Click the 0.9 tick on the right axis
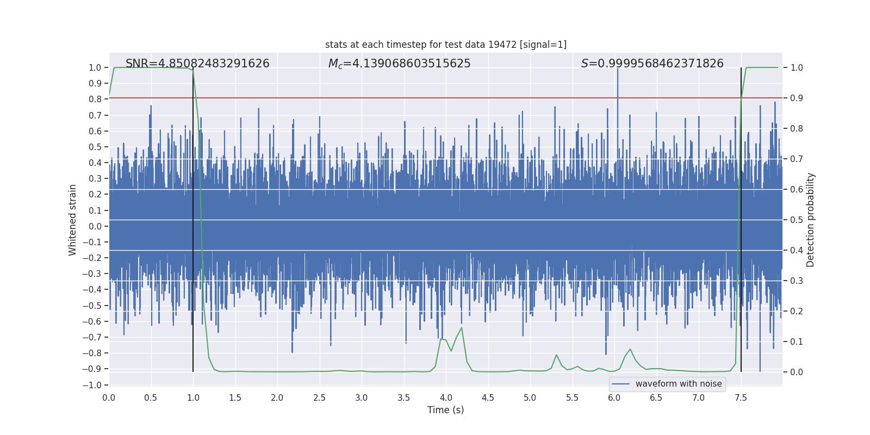This screenshot has width=870, height=435. click(797, 98)
